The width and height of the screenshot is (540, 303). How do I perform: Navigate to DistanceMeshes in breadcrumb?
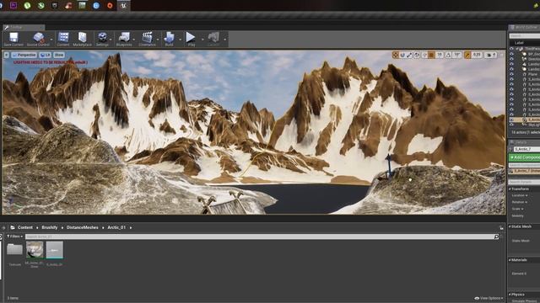(x=83, y=227)
